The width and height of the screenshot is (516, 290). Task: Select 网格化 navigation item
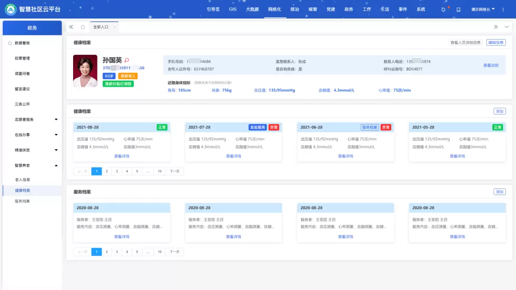click(x=274, y=10)
